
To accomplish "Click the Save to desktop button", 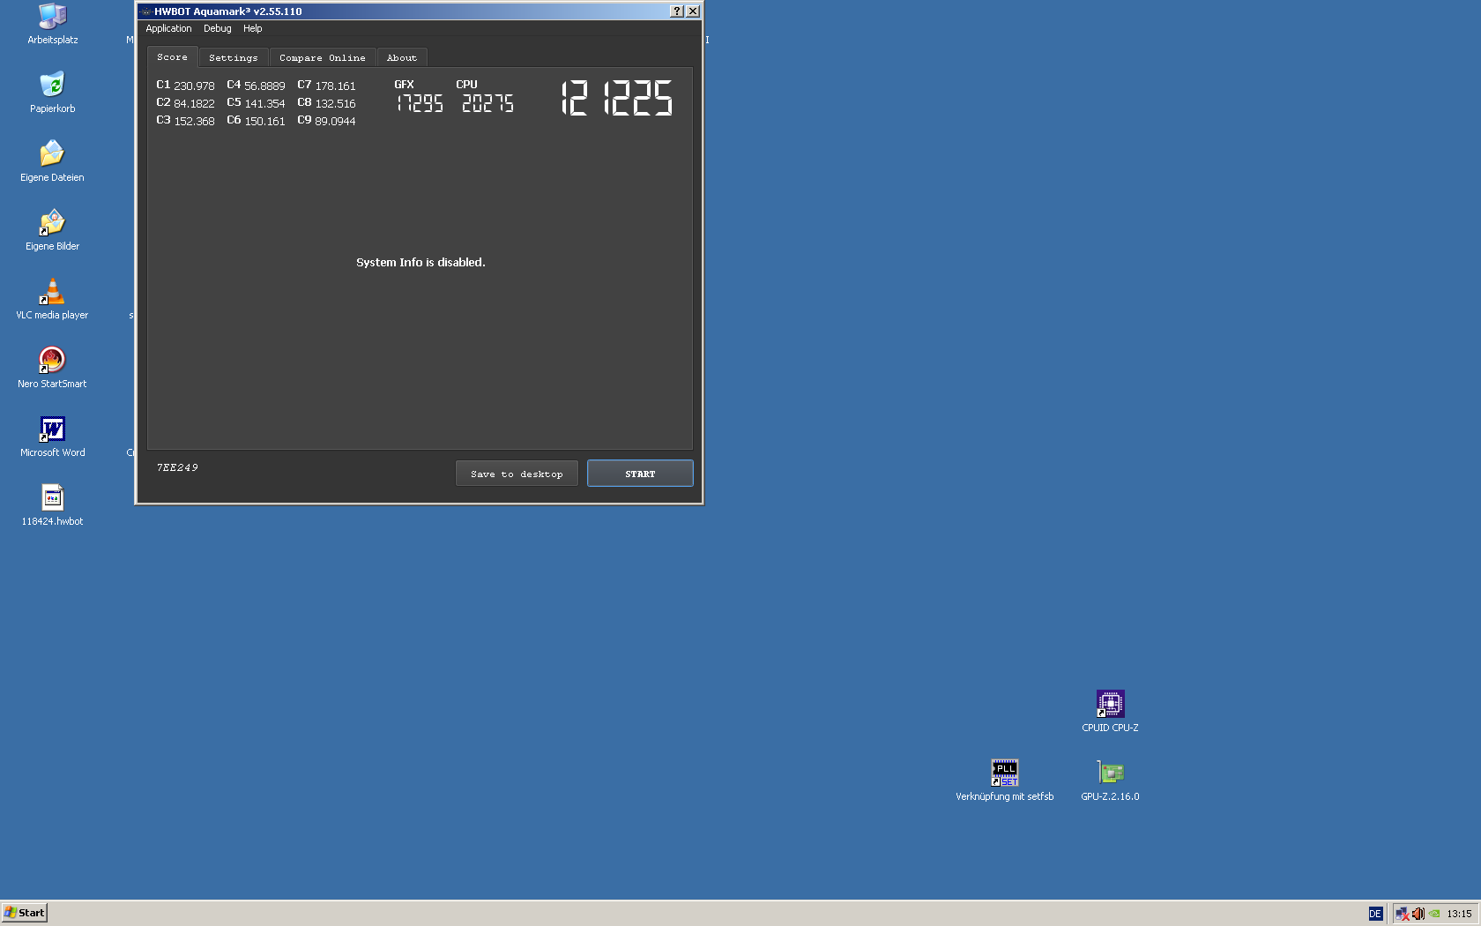I will coord(517,474).
